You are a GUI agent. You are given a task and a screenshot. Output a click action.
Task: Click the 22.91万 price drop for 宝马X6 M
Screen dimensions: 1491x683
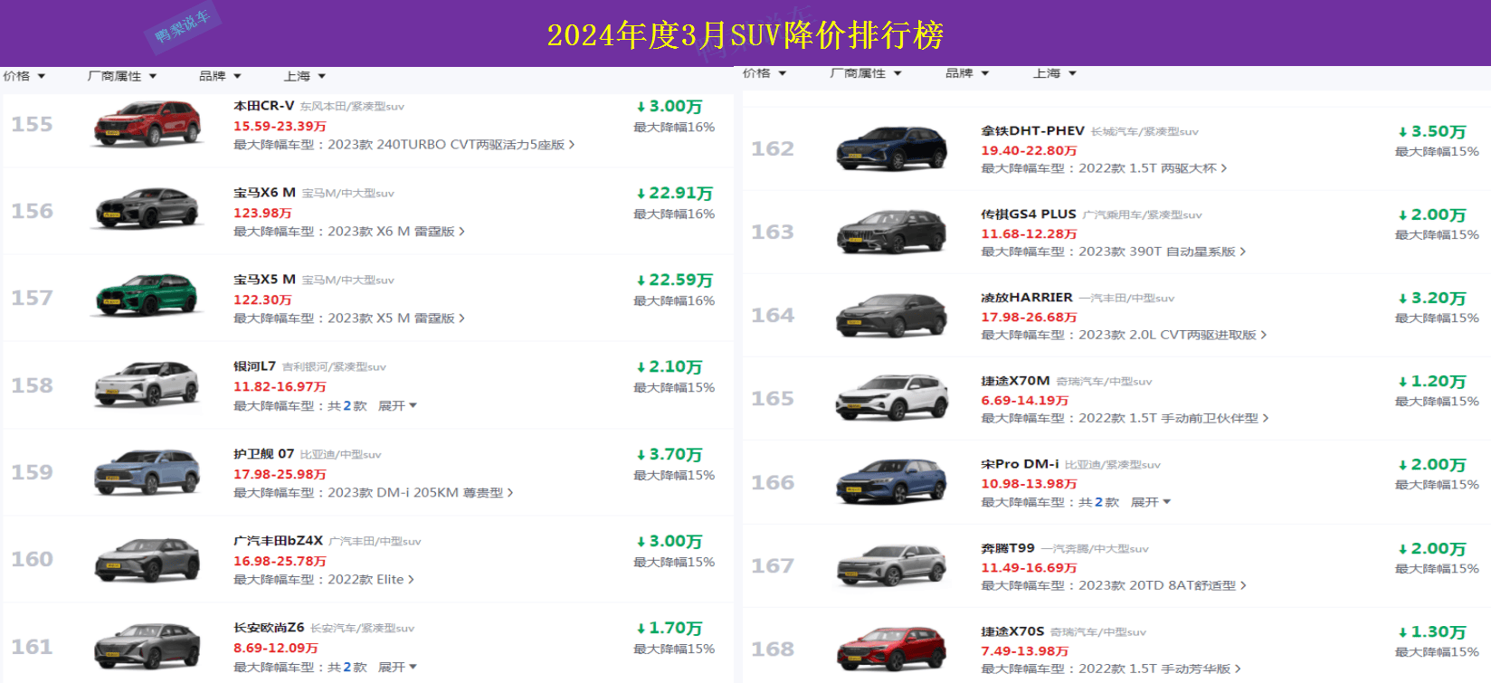coord(674,194)
